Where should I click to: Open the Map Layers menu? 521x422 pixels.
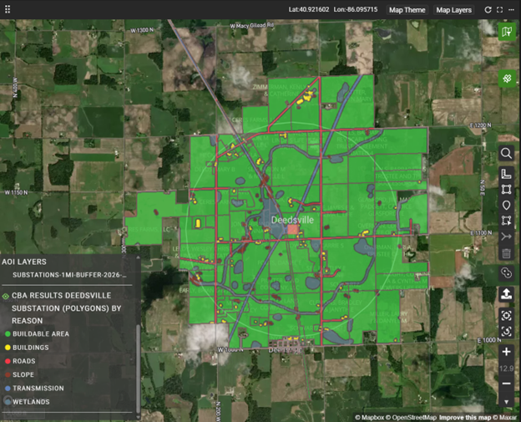coord(453,10)
